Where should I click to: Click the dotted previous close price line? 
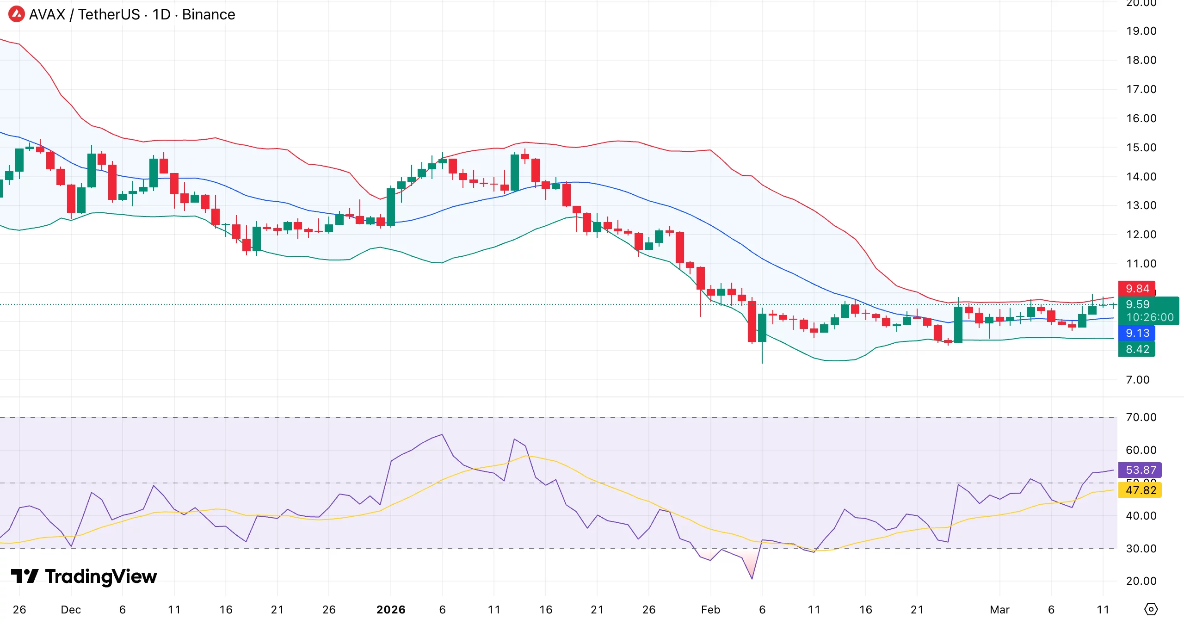pos(277,303)
